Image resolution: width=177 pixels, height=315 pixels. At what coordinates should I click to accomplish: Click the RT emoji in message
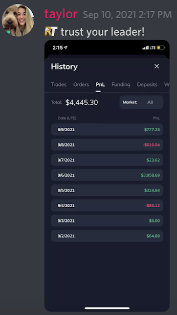tap(51, 31)
